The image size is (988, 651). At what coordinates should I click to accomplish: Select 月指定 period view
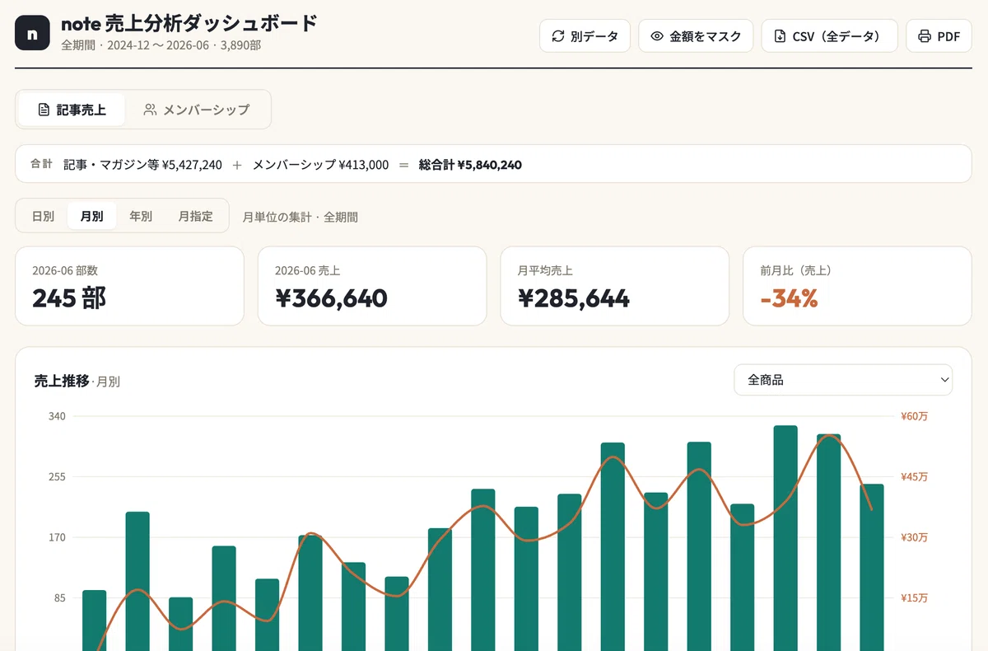(196, 216)
